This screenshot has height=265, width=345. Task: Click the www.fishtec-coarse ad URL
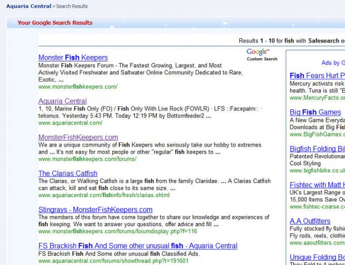pyautogui.click(x=318, y=206)
